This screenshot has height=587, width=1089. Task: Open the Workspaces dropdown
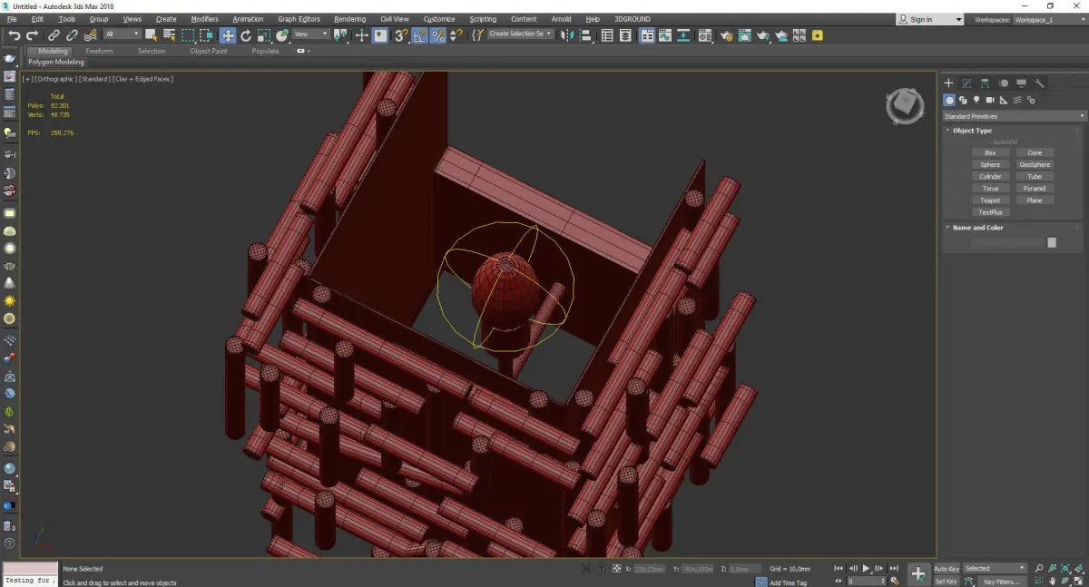pos(1048,19)
